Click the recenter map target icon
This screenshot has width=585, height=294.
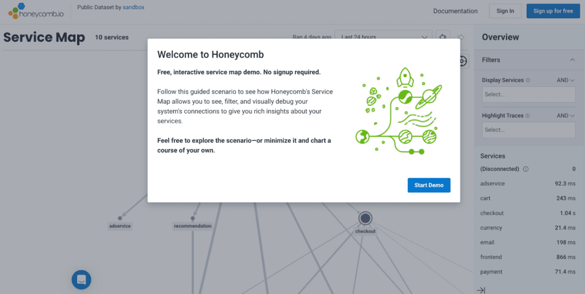[x=463, y=61]
